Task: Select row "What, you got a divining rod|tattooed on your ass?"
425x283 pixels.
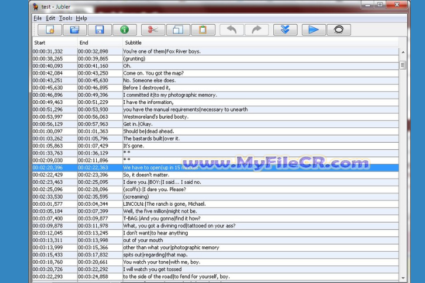Action: [215, 226]
